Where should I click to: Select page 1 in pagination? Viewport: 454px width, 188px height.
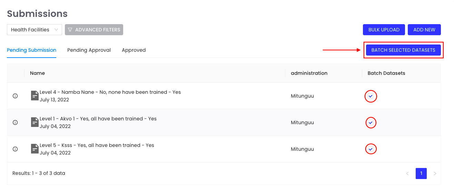click(421, 174)
